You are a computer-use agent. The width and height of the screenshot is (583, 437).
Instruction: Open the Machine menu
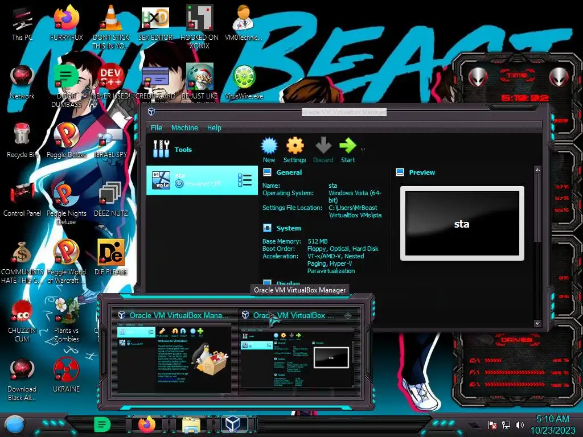[x=184, y=128]
